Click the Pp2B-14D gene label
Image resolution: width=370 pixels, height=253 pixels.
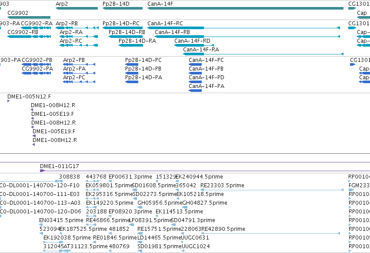116,4
